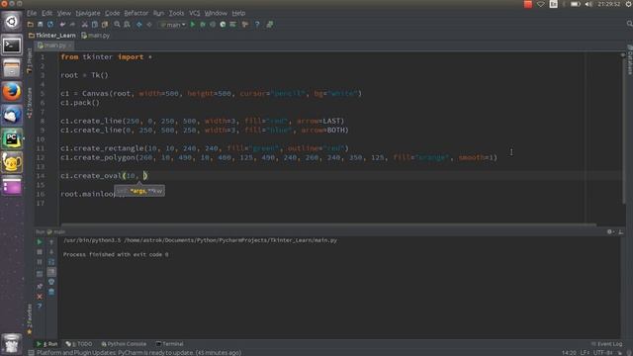Select the main.py editor tab
Viewport: 633px width, 356px height.
pos(54,45)
